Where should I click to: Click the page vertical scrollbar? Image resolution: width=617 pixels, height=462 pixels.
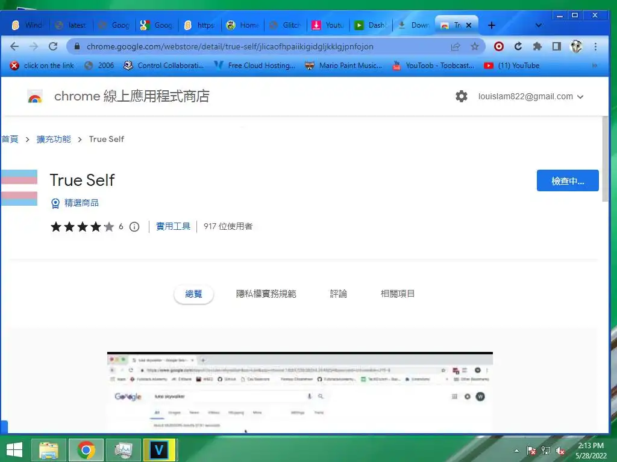tap(605, 159)
